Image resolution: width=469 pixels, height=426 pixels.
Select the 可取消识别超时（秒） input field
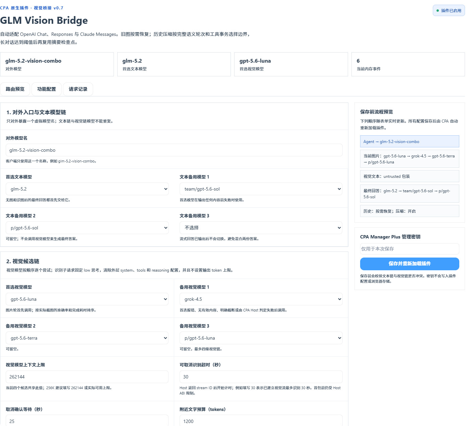261,377
